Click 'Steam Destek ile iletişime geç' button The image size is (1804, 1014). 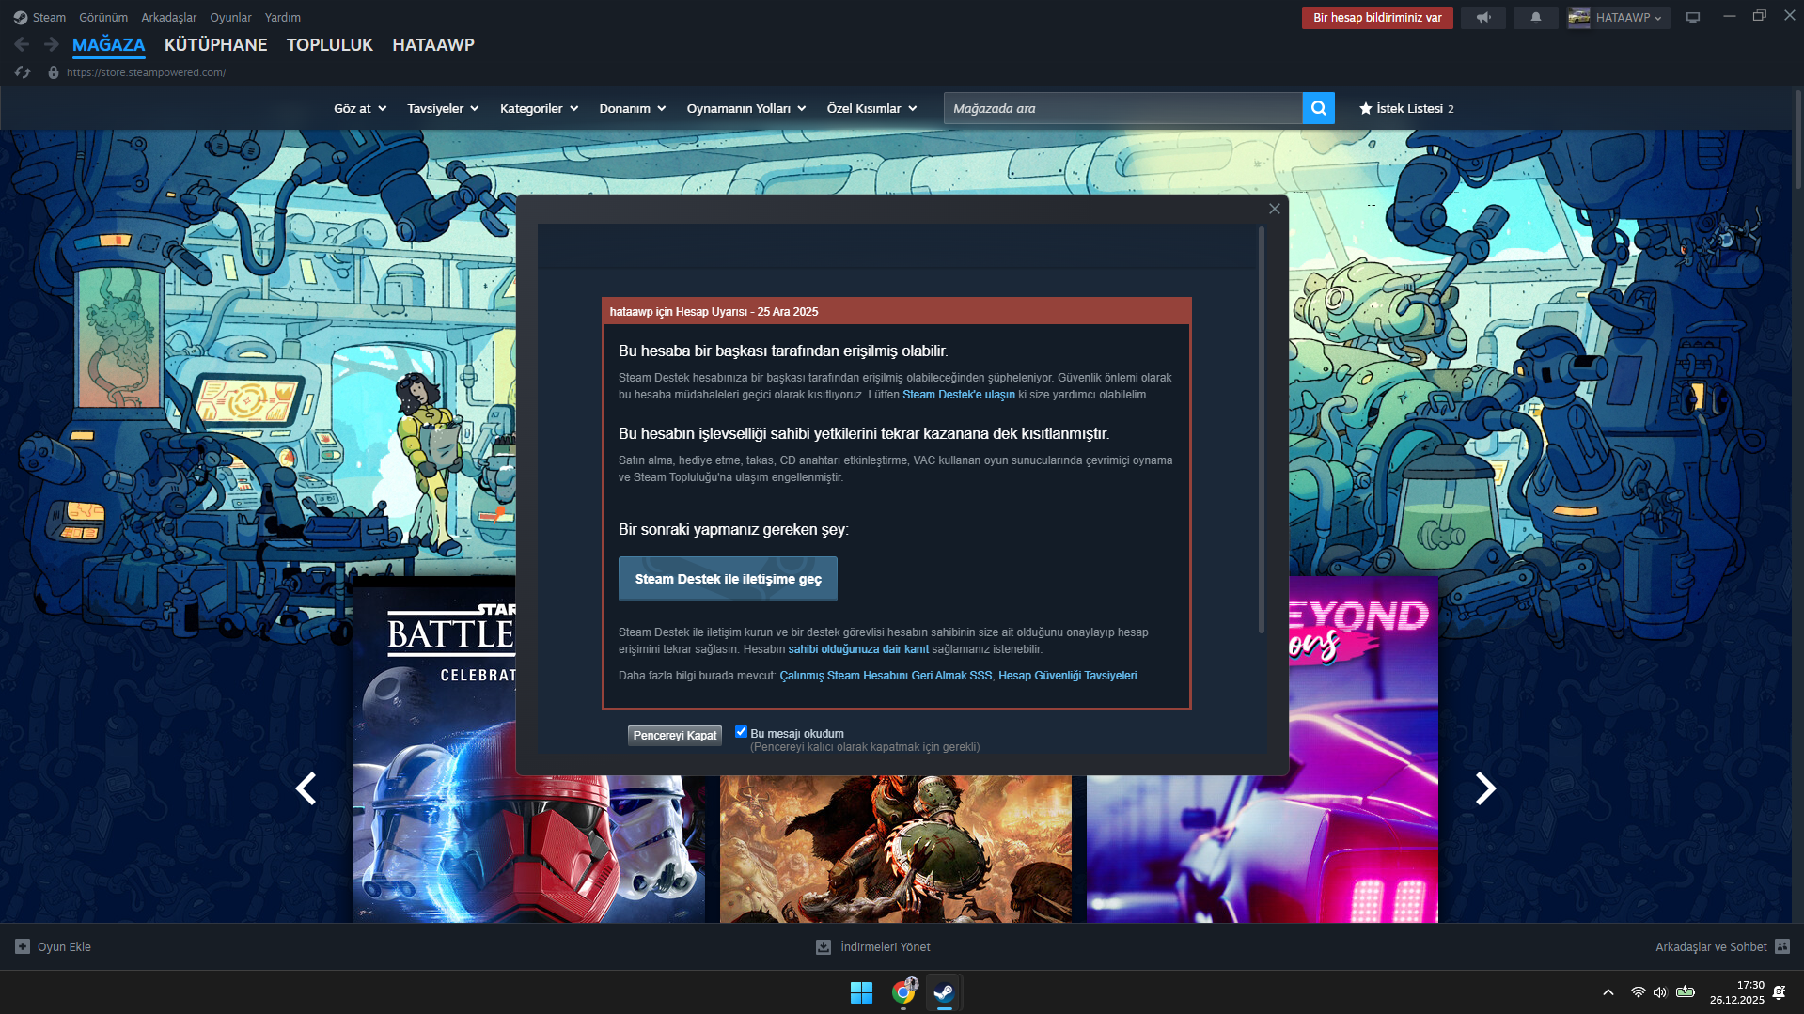pos(728,579)
